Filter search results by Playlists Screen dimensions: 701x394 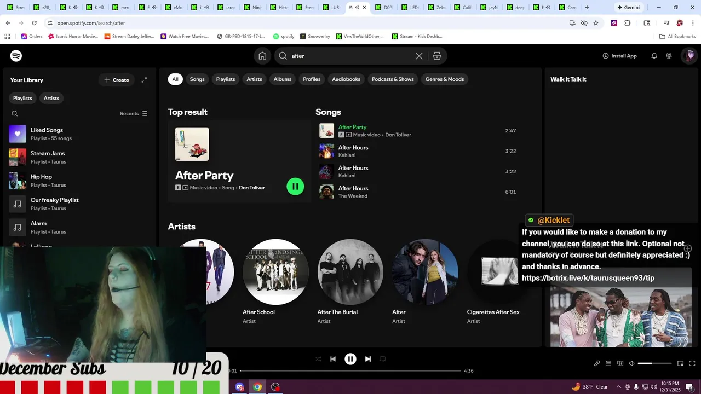click(x=226, y=79)
